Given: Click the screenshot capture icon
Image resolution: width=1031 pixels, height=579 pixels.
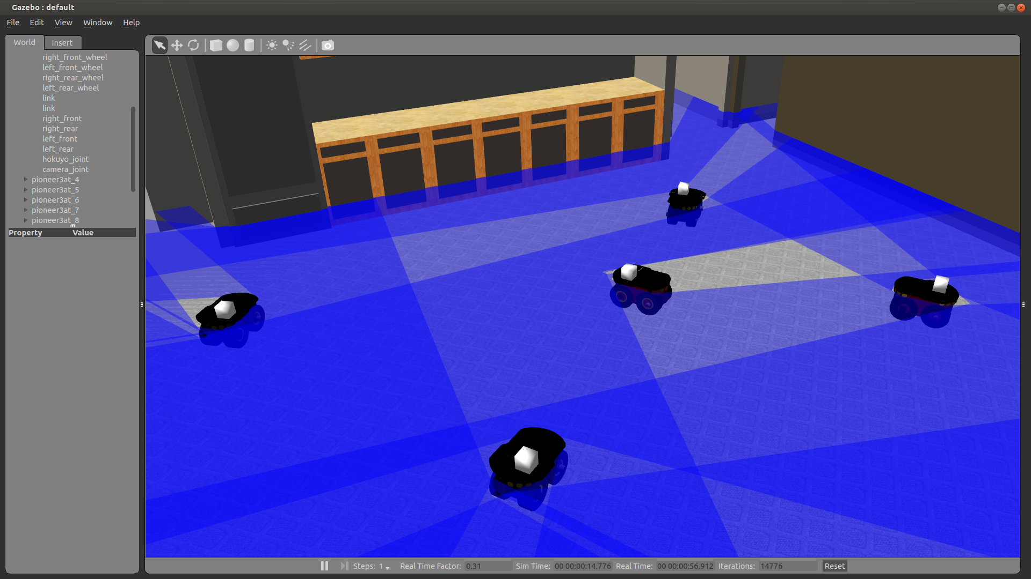Looking at the screenshot, I should click(x=328, y=44).
